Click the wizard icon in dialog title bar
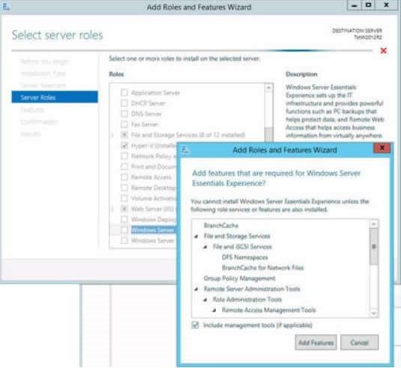 185,150
